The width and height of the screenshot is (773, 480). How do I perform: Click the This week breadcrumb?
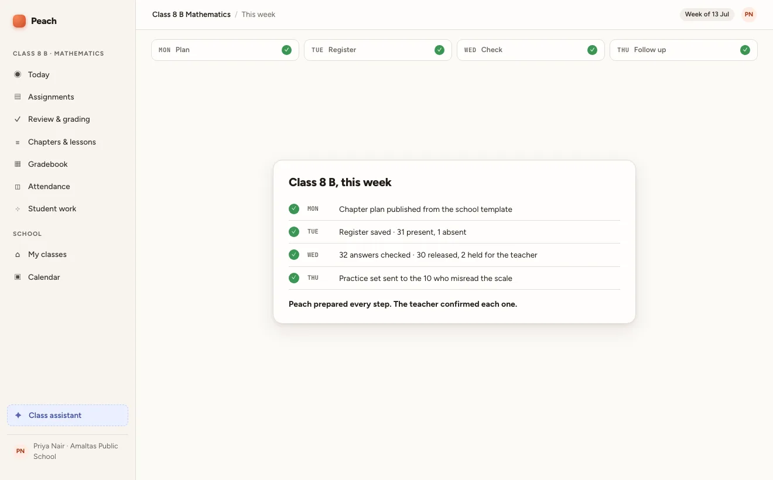click(258, 15)
